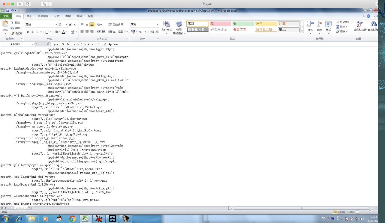Switch to the Insert (插入) tab

29,16
